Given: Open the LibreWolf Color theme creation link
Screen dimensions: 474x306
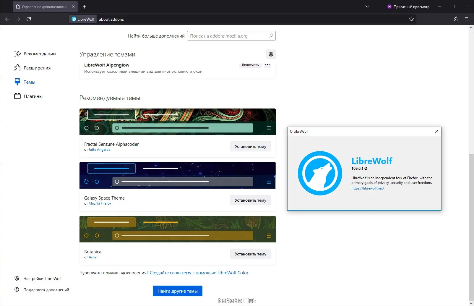Looking at the screenshot, I should point(199,273).
